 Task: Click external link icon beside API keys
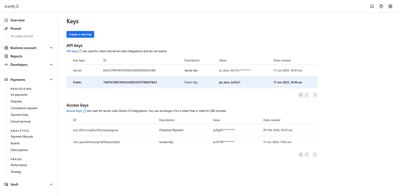80,51
